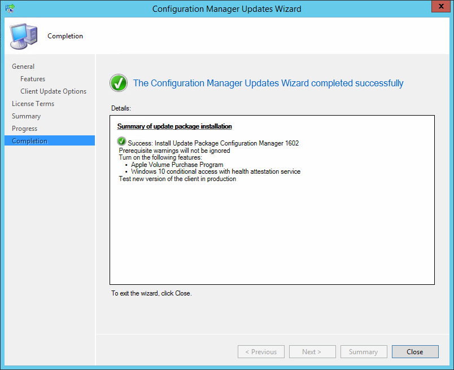This screenshot has height=370, width=454.
Task: Go to Client Update Options step
Action: pos(53,91)
